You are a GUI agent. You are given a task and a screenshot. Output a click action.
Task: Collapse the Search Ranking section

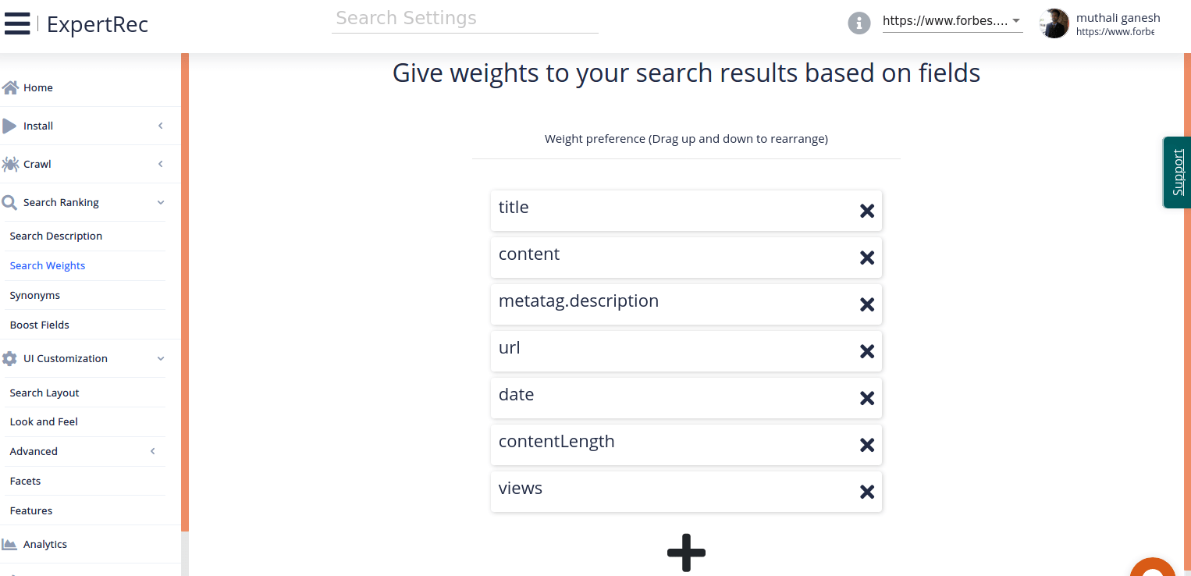coord(161,202)
